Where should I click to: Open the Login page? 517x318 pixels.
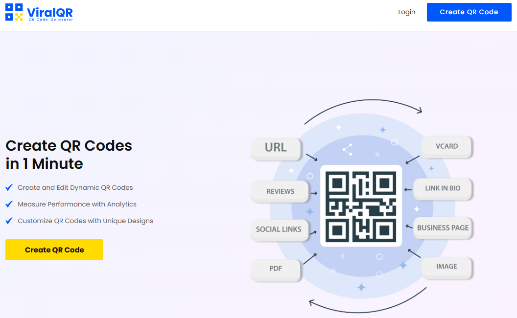click(406, 12)
